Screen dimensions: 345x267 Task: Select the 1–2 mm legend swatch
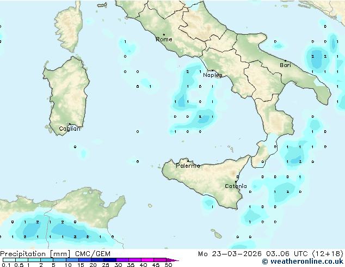34,260
